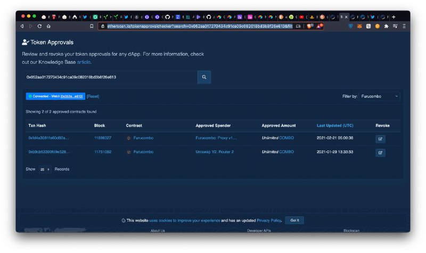Open block 11898327

pyautogui.click(x=103, y=138)
